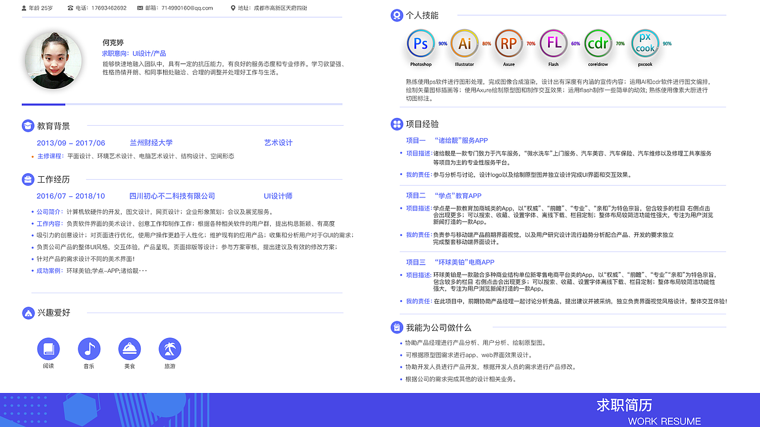This screenshot has width=760, height=427.
Task: Click the CorelDRAW cdr skill icon
Action: coord(598,43)
